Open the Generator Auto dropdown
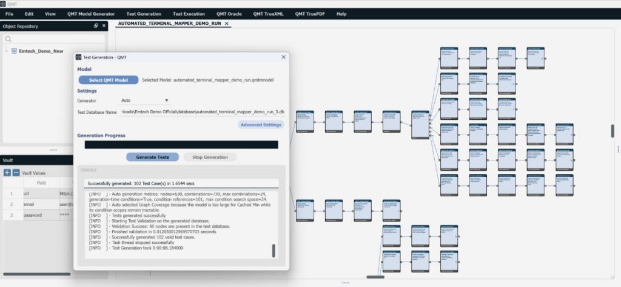The image size is (621, 287). click(x=145, y=101)
